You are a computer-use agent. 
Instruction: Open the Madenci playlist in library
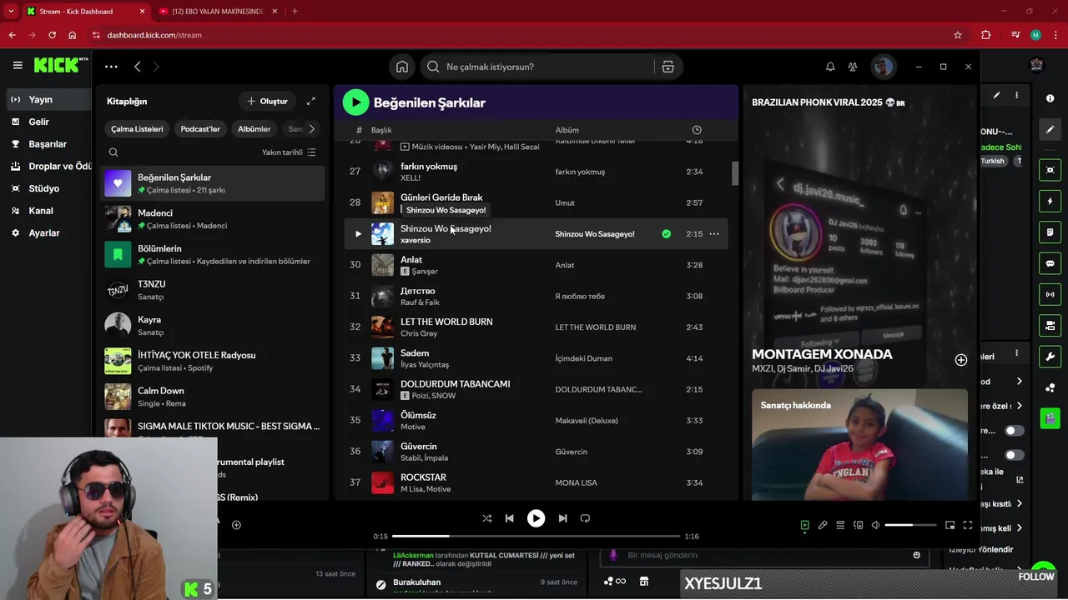pyautogui.click(x=213, y=219)
